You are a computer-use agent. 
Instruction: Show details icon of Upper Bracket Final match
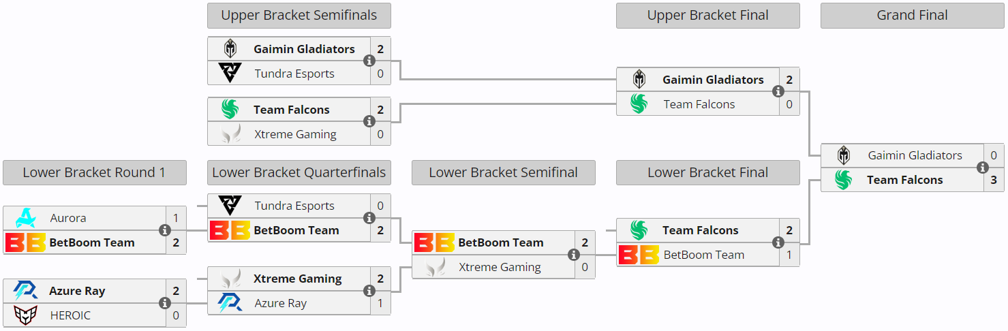pyautogui.click(x=778, y=91)
